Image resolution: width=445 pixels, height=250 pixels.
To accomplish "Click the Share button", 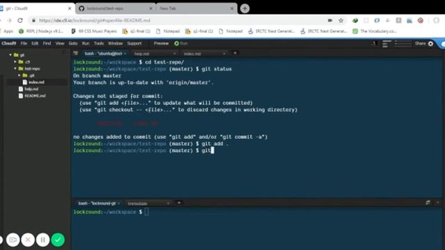I will [420, 43].
